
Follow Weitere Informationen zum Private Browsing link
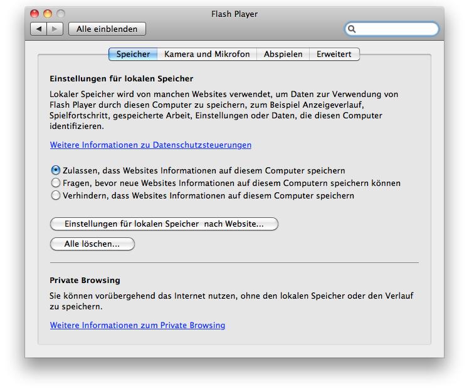point(137,325)
